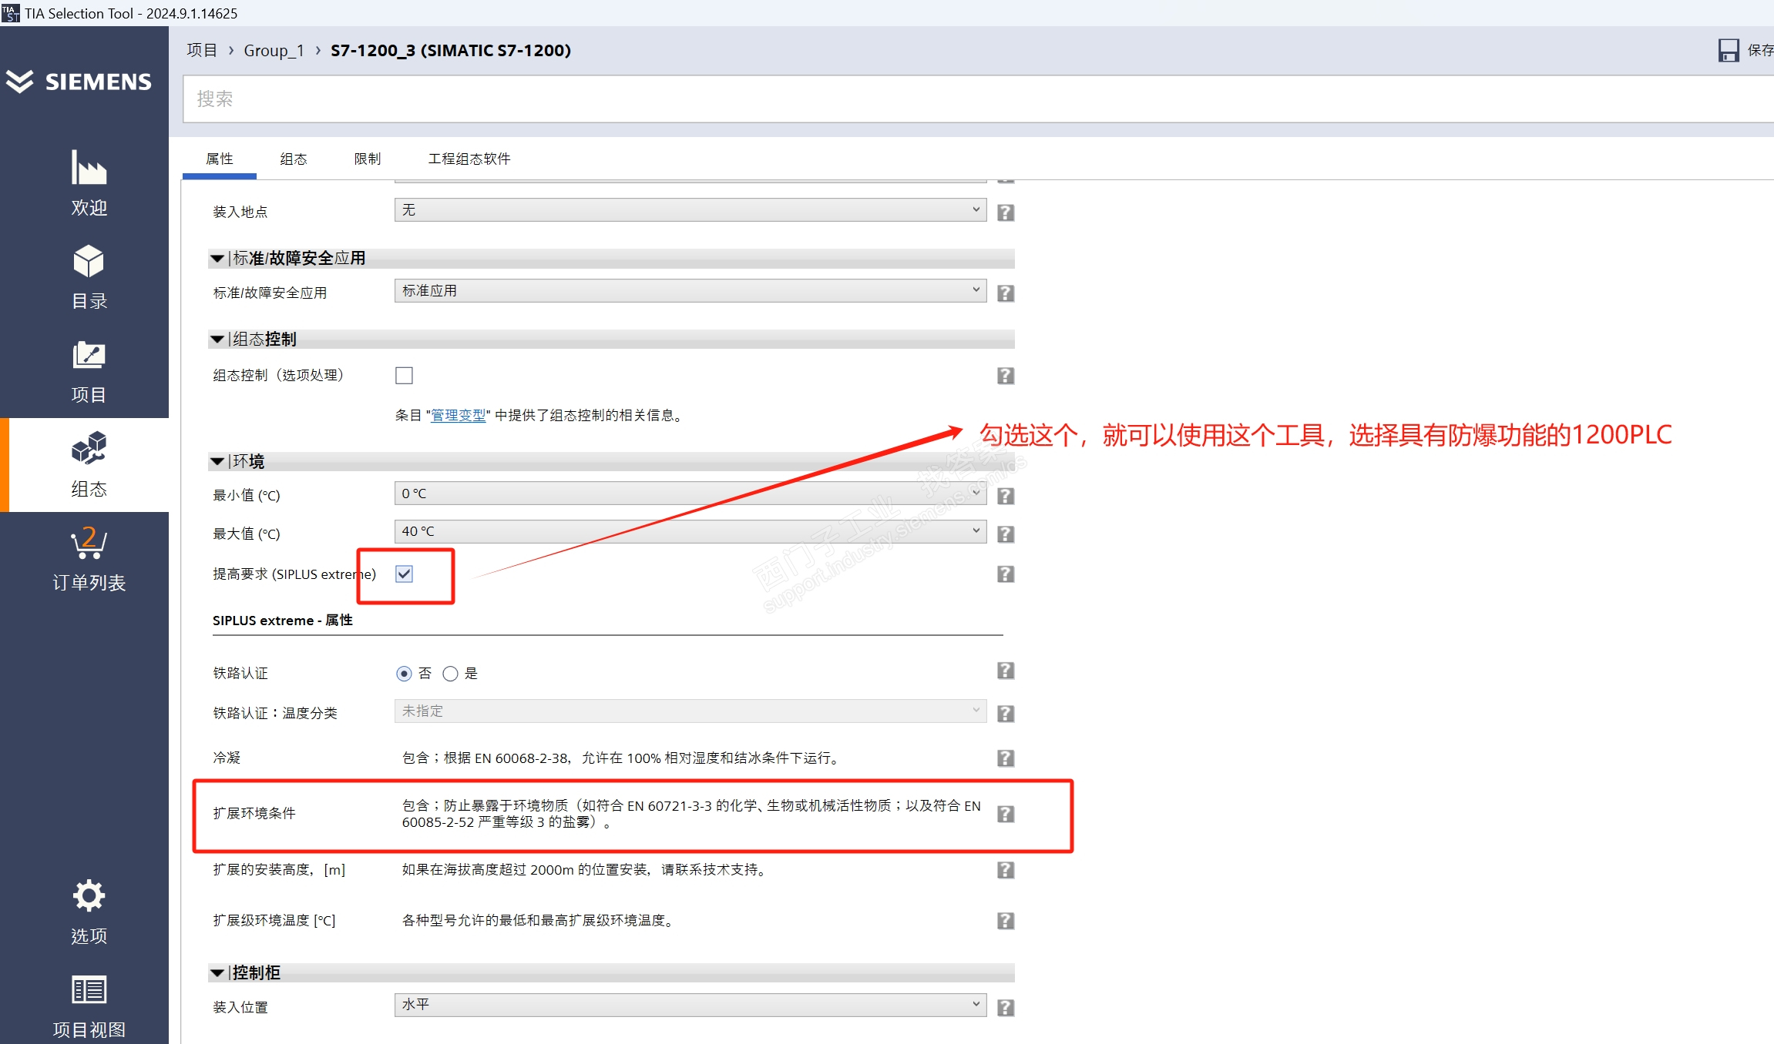Switch to the 工程组态软件 tab
Viewport: 1774px width, 1044px height.
pos(469,159)
